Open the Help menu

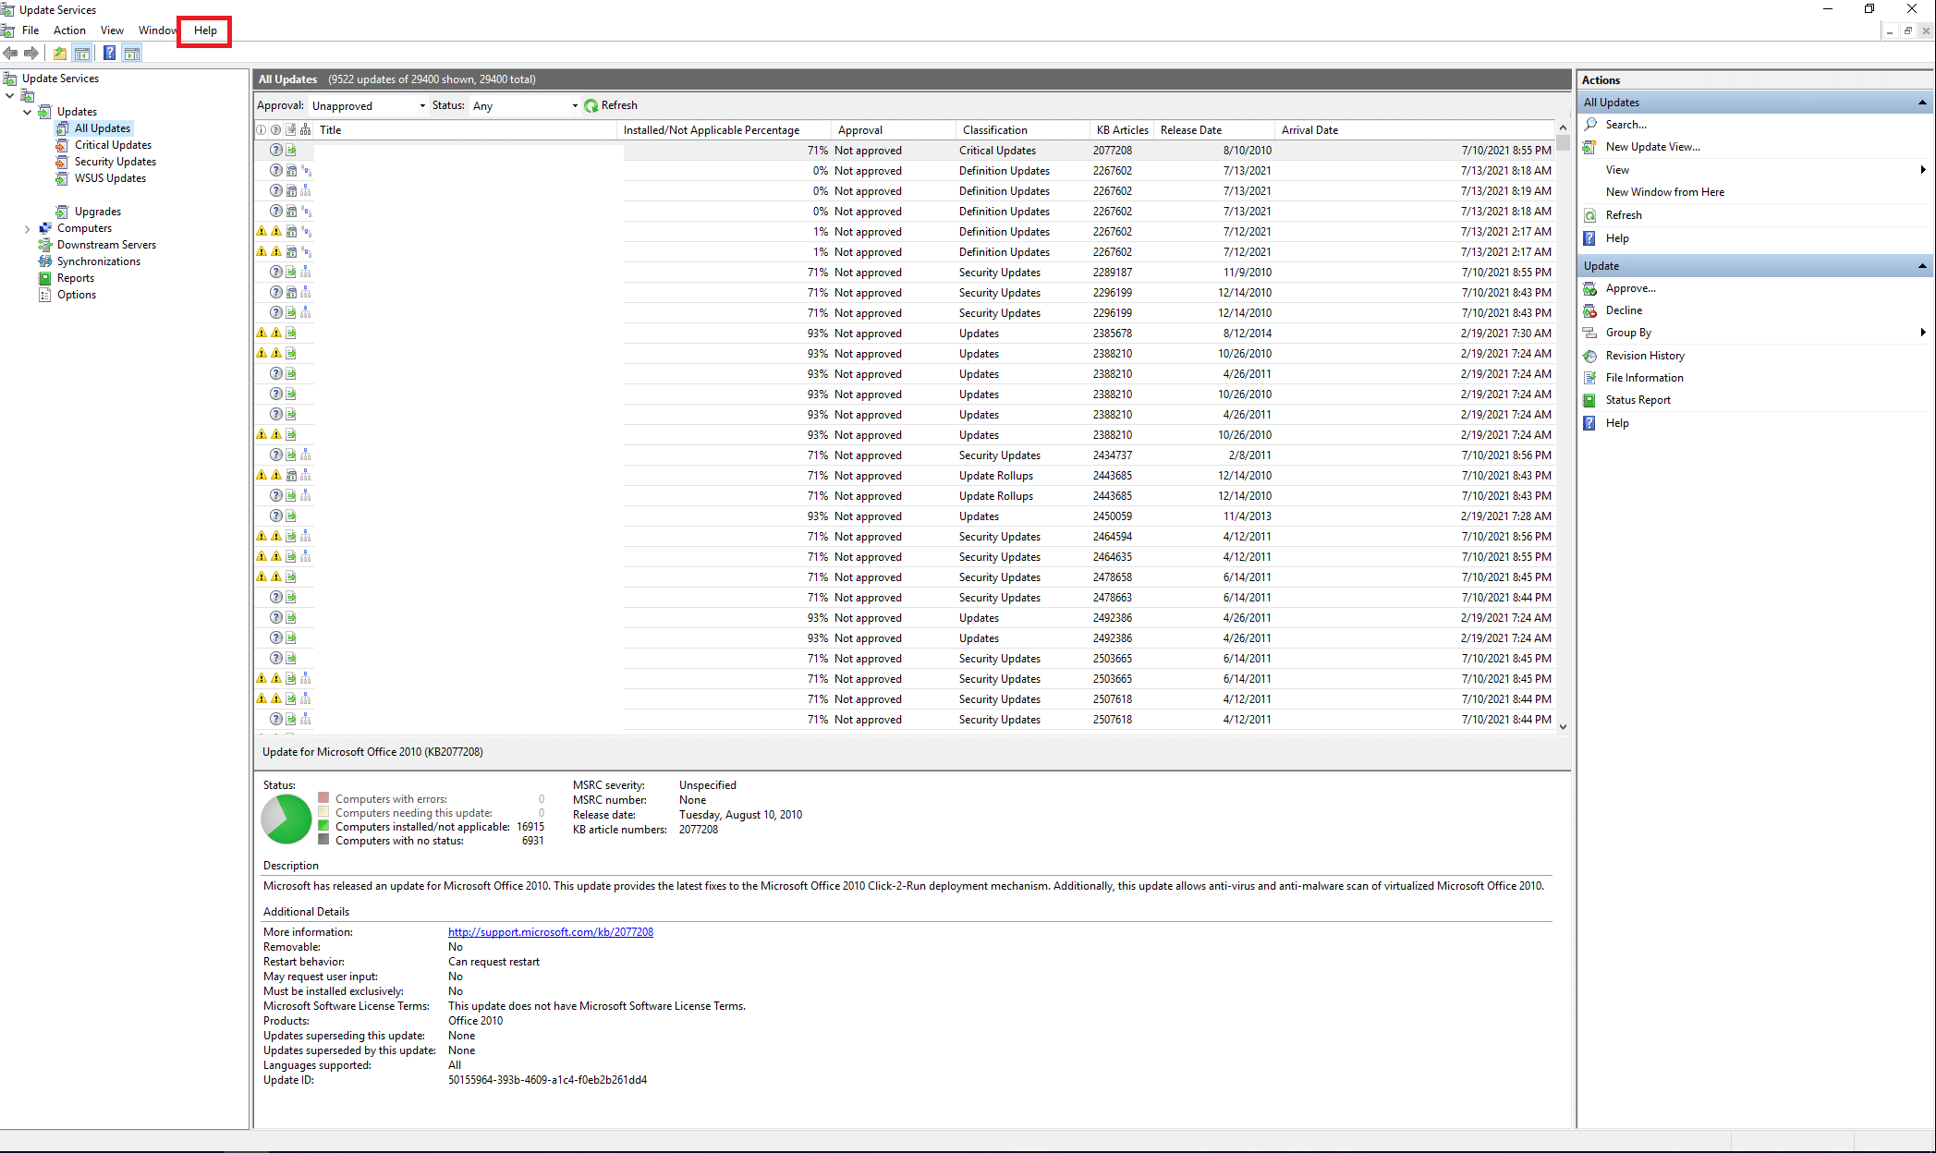tap(205, 30)
